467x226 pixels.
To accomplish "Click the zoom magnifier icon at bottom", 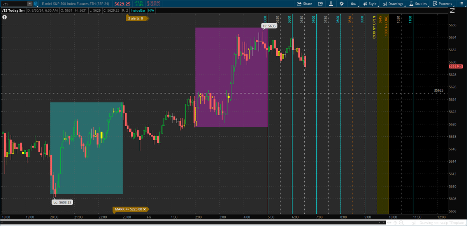I will (401, 223).
